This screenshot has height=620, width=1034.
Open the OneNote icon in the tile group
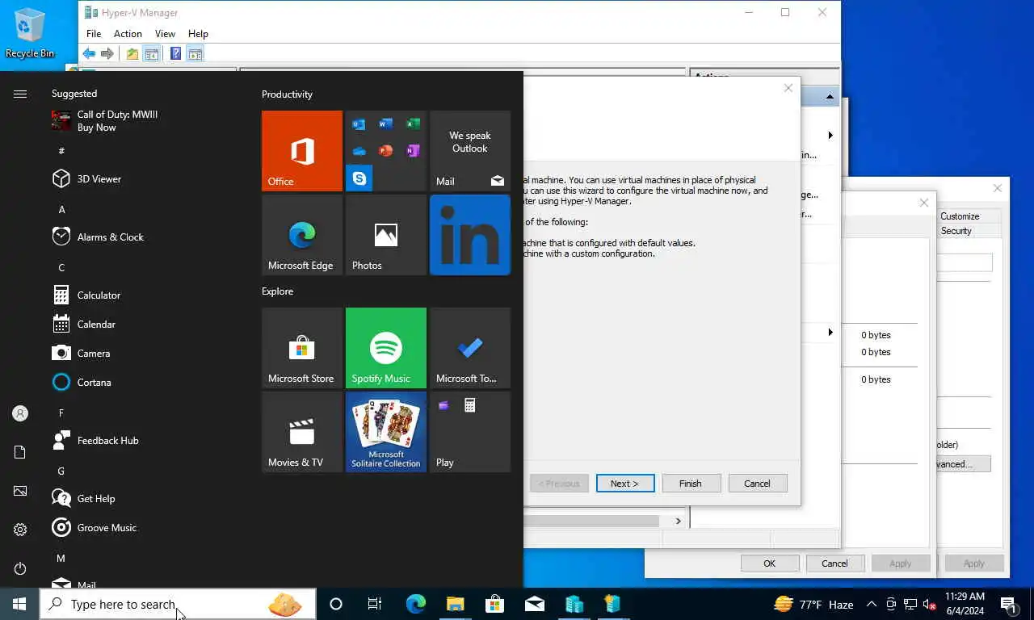tap(413, 151)
